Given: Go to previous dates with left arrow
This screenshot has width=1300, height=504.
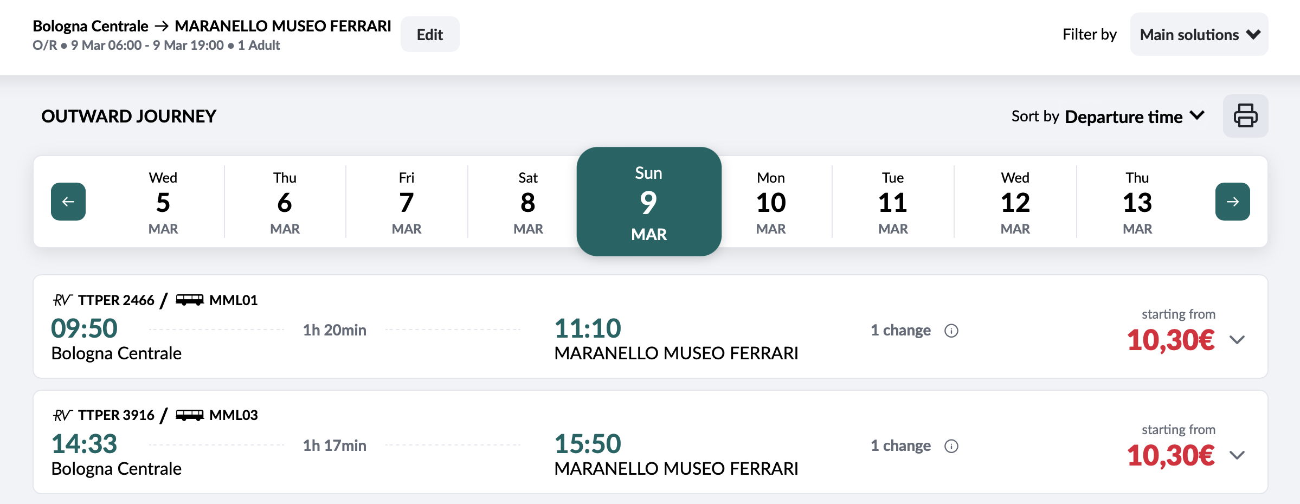Looking at the screenshot, I should pyautogui.click(x=68, y=202).
